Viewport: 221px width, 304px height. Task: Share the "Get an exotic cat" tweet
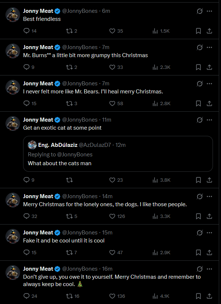coord(209,180)
